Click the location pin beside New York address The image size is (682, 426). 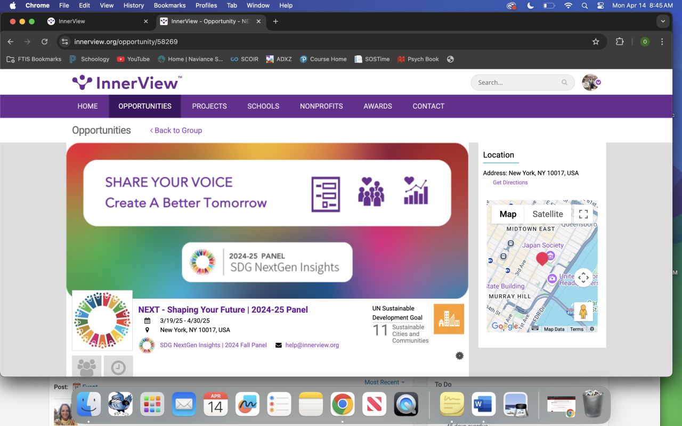tap(148, 330)
